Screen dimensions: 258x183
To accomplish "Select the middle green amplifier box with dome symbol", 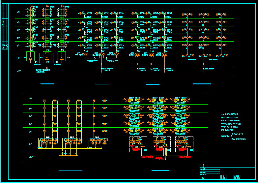I will pyautogui.click(x=47, y=56).
